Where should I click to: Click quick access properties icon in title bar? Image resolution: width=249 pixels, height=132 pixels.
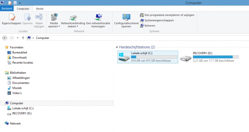tap(10, 3)
